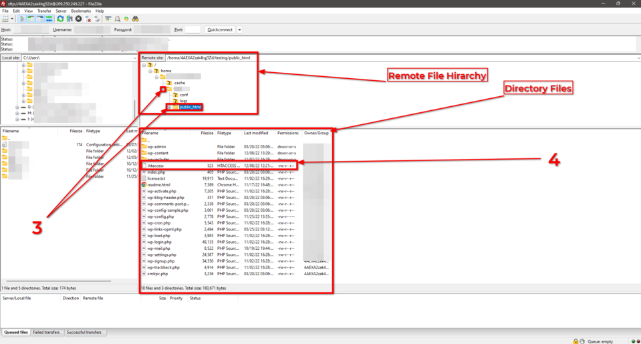Click the Quickconnect button
Image resolution: width=641 pixels, height=344 pixels.
220,30
